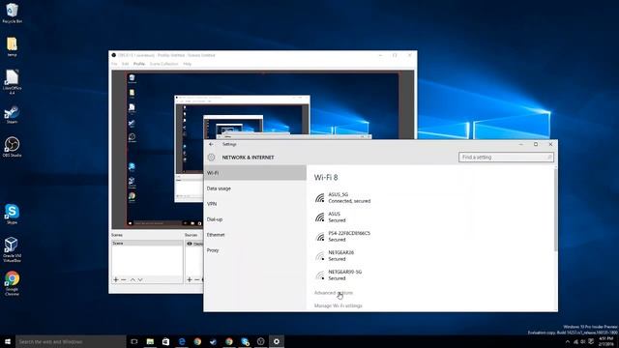Toggle the OBS source's eye visibility icon
The width and height of the screenshot is (619, 348).
190,244
